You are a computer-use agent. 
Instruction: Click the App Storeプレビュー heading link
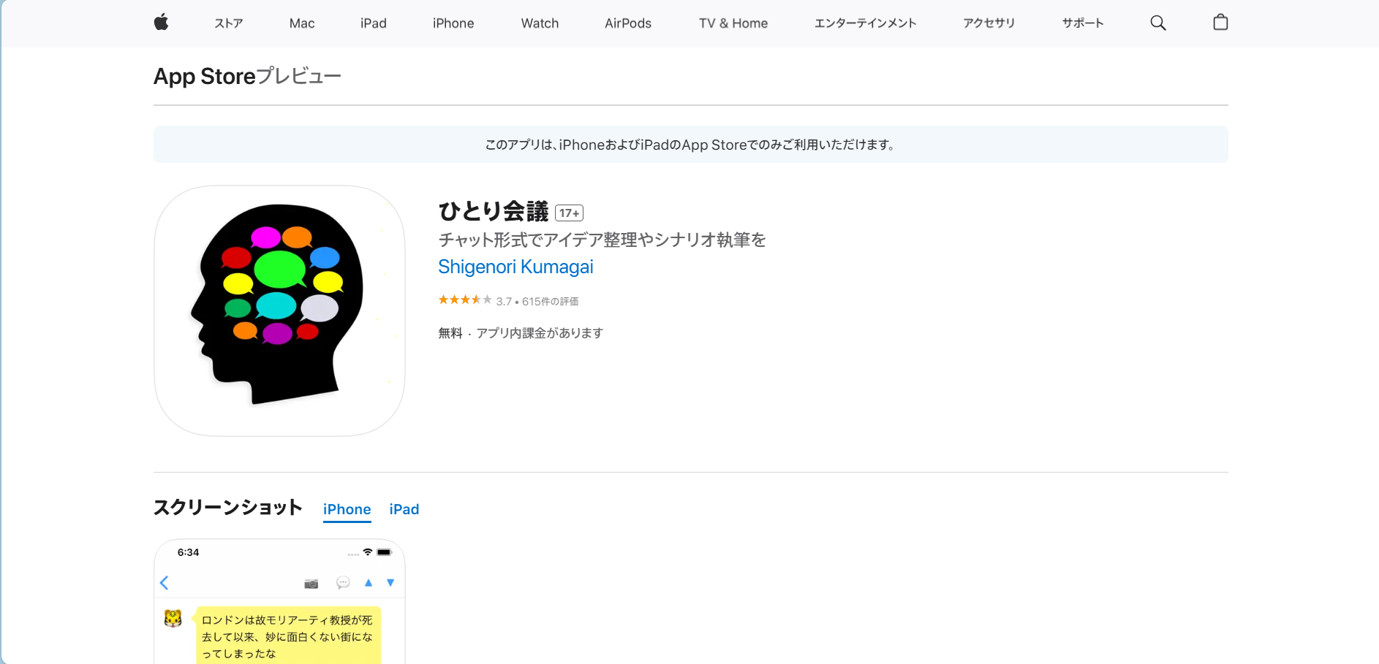tap(247, 76)
